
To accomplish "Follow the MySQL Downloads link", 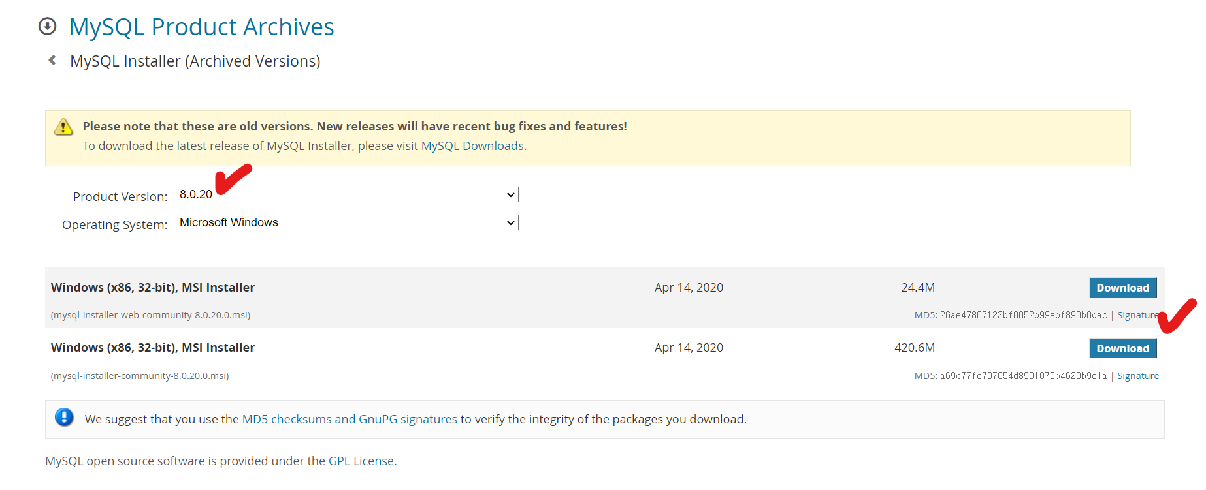I will pos(472,146).
